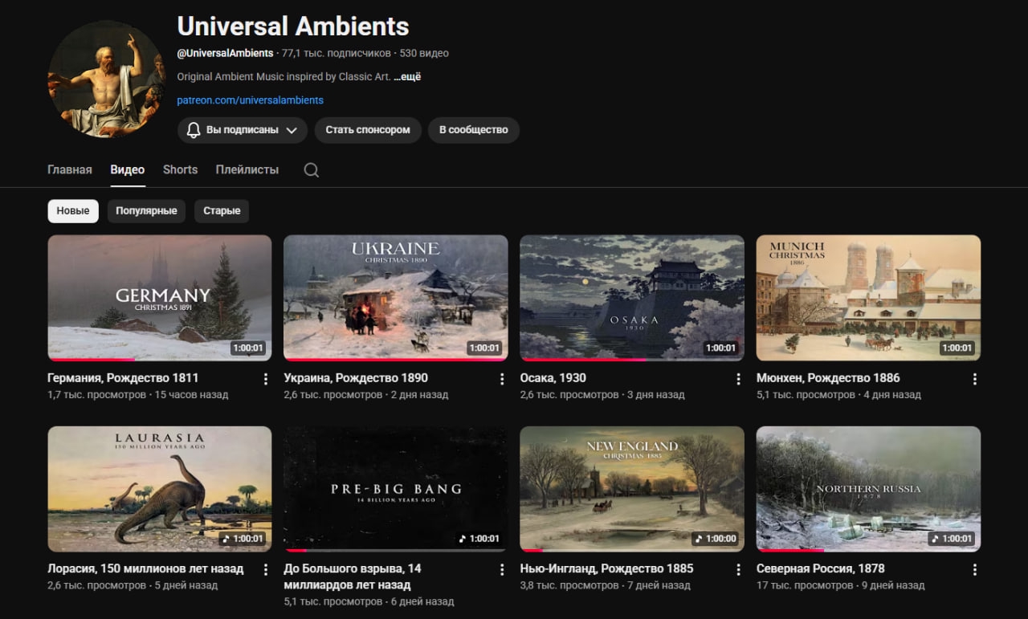Sort videos by Старые
This screenshot has height=619, width=1028.
pos(222,211)
